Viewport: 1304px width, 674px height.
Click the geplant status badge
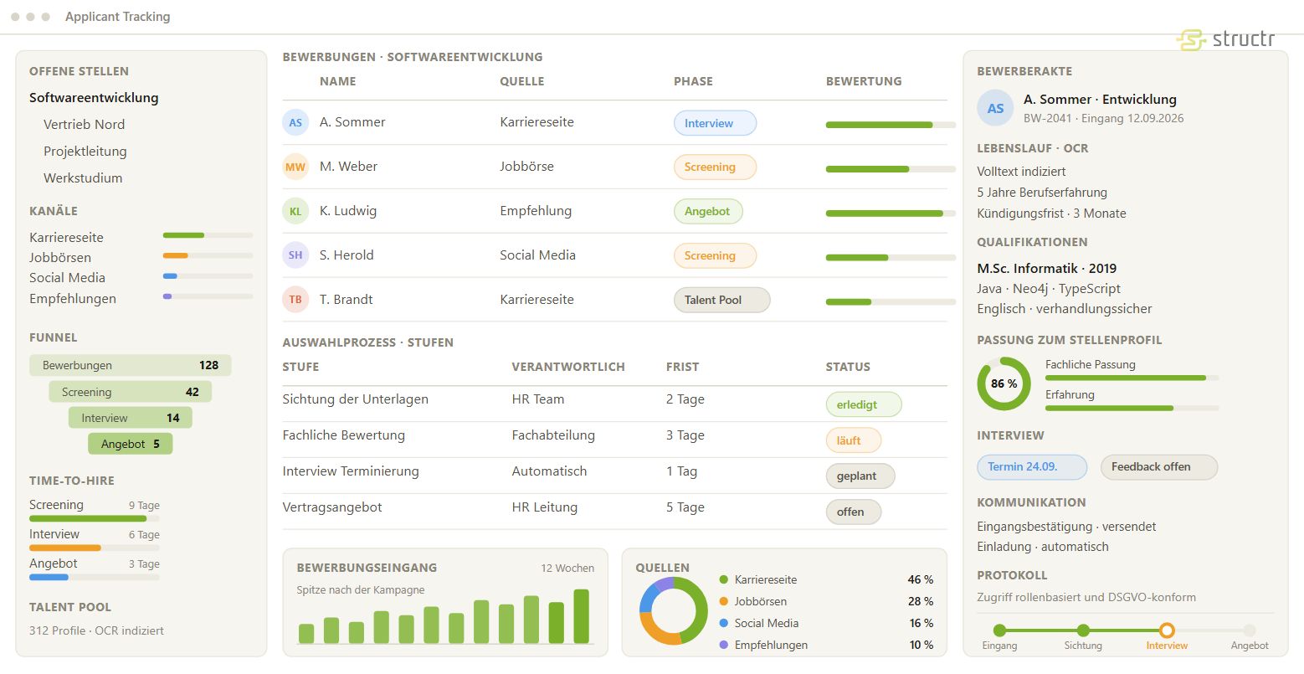click(x=860, y=476)
